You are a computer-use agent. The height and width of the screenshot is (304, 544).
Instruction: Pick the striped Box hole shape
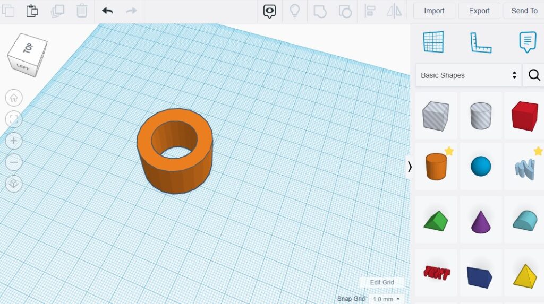(436, 116)
